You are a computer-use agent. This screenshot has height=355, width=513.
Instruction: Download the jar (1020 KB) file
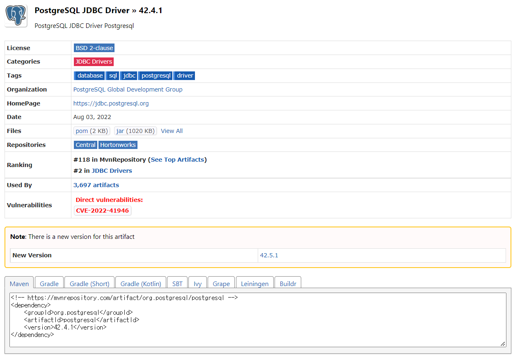[x=135, y=131]
